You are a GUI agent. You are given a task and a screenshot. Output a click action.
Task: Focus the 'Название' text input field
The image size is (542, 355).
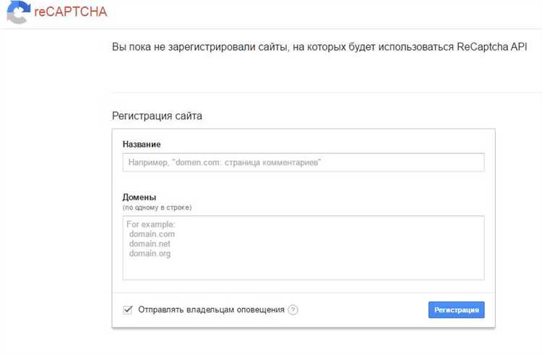[x=304, y=163]
